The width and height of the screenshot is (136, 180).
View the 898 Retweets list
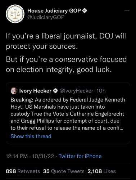tap(23, 171)
